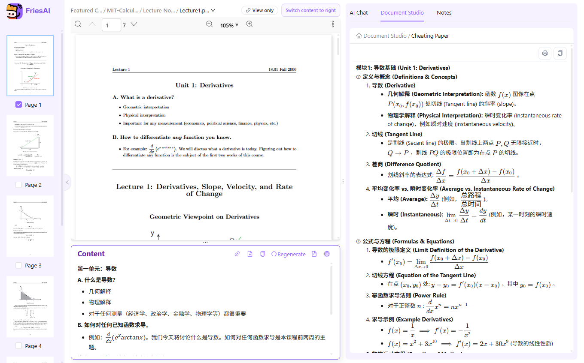Go to the next PDF page

(134, 24)
